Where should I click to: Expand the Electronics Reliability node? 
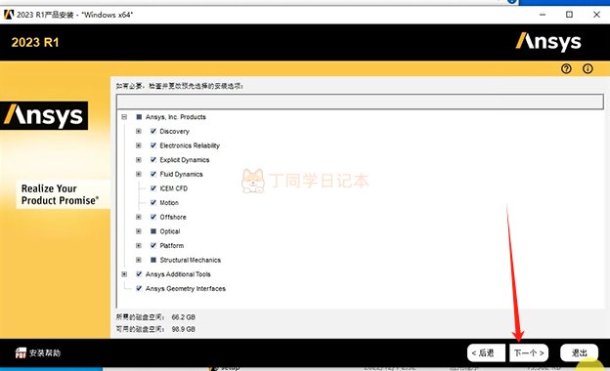tap(139, 145)
